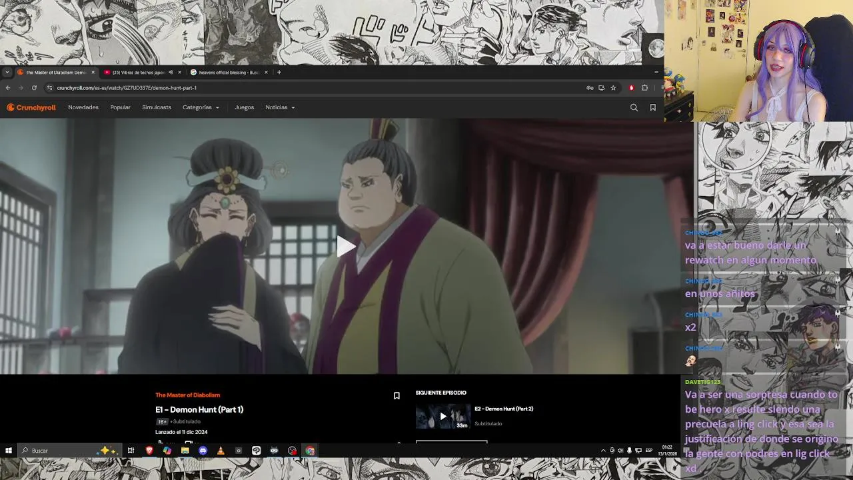Open Crunchyroll watchlist bookmark icon in header

pos(652,107)
